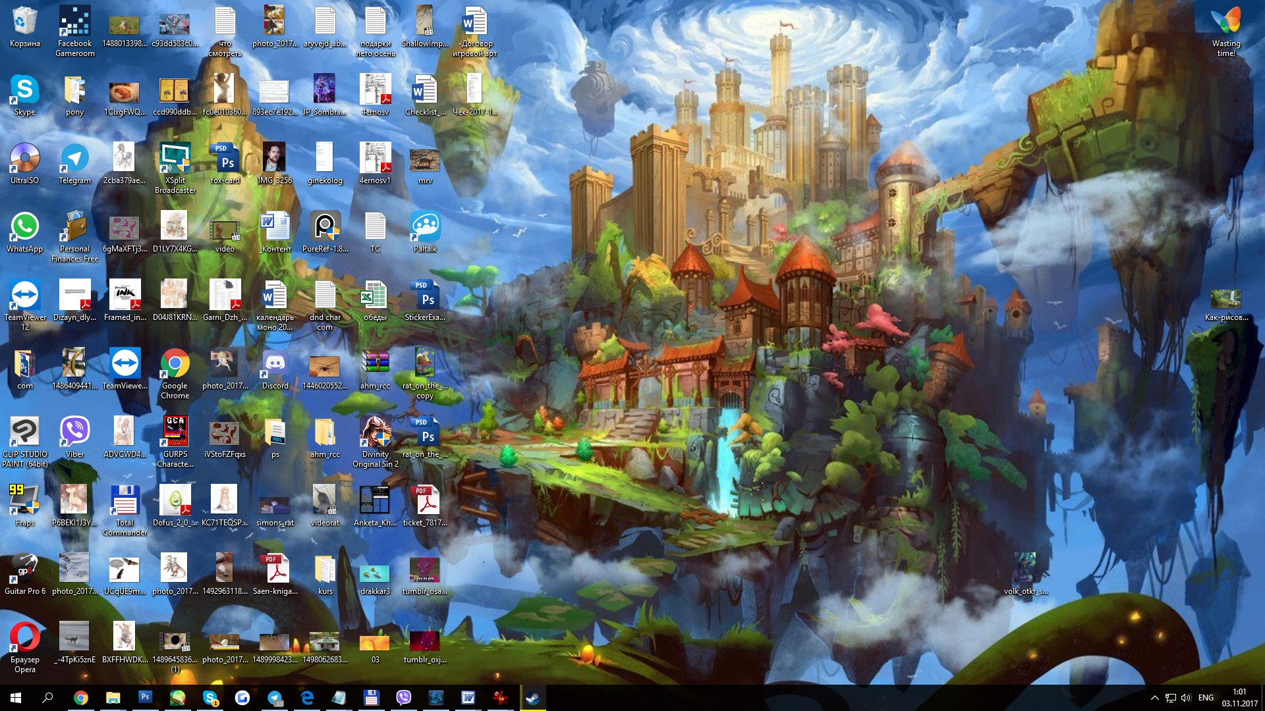Switch to Steam in the taskbar
This screenshot has height=711, width=1265.
pos(532,698)
